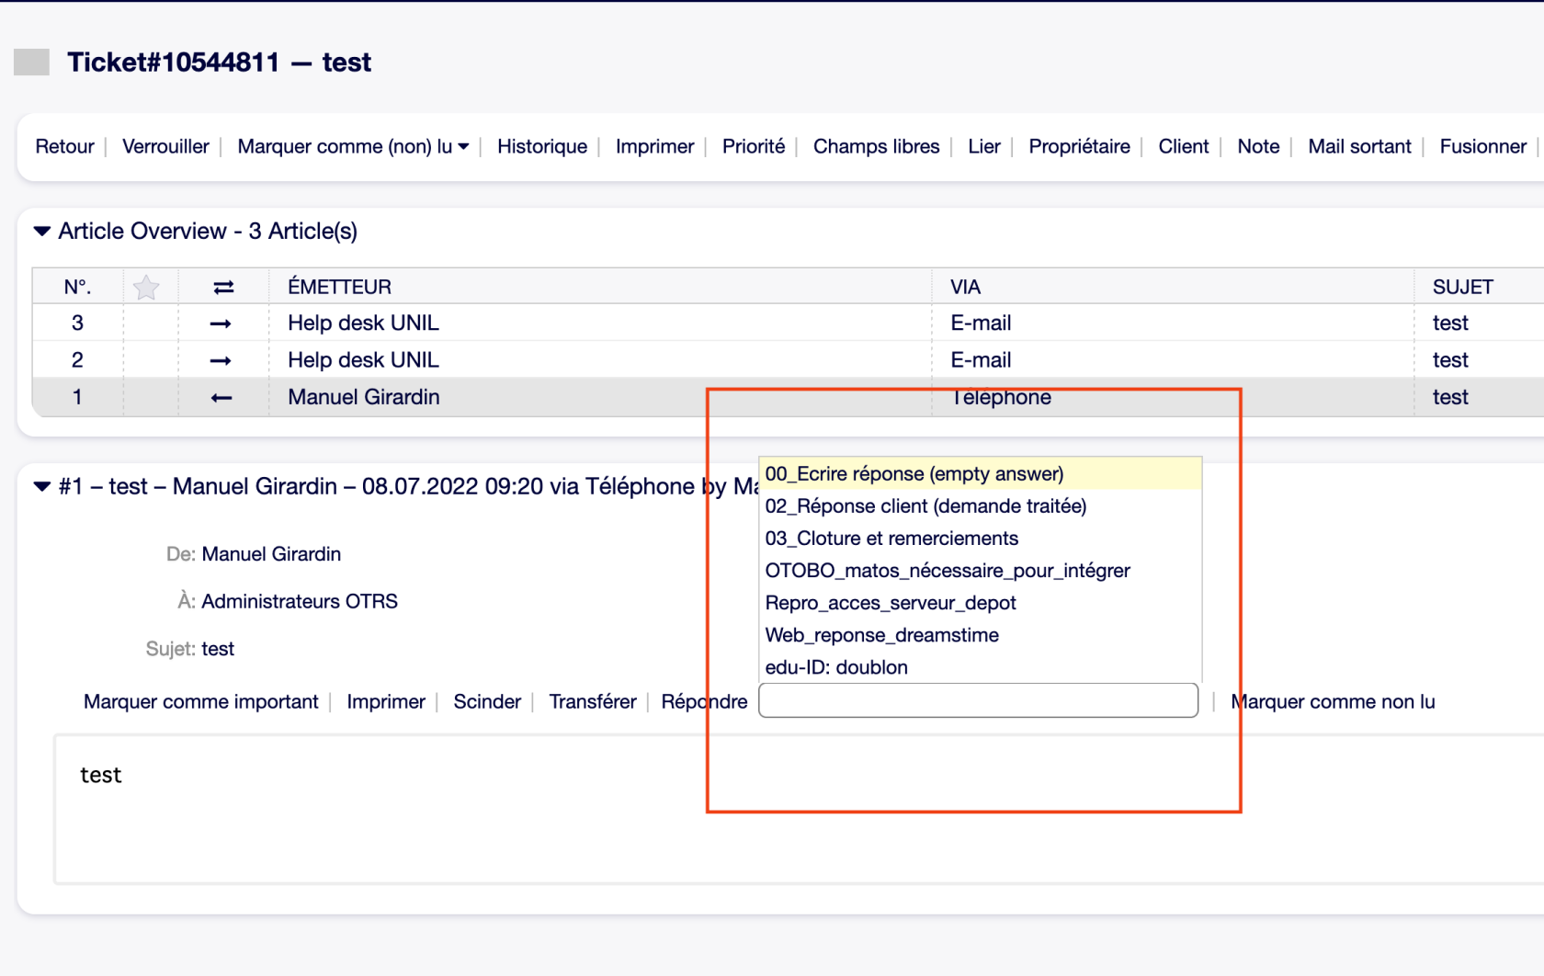
Task: Pick the Web_reponse_dreamstime template
Action: point(881,635)
